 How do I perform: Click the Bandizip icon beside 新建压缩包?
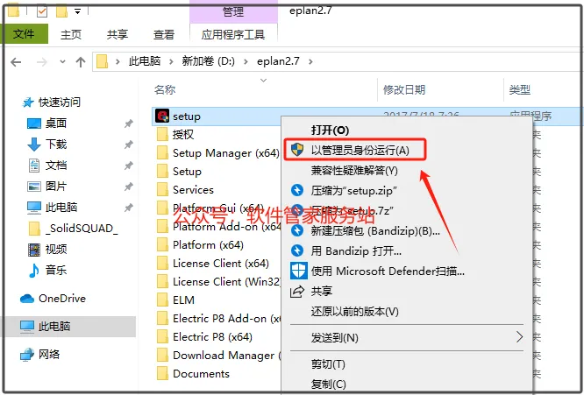297,230
